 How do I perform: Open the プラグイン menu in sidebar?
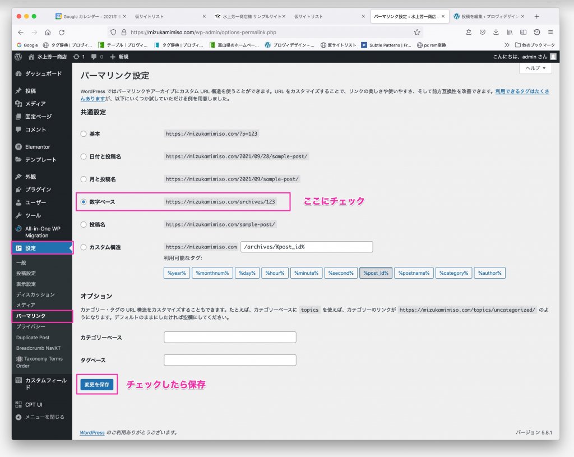click(x=38, y=190)
